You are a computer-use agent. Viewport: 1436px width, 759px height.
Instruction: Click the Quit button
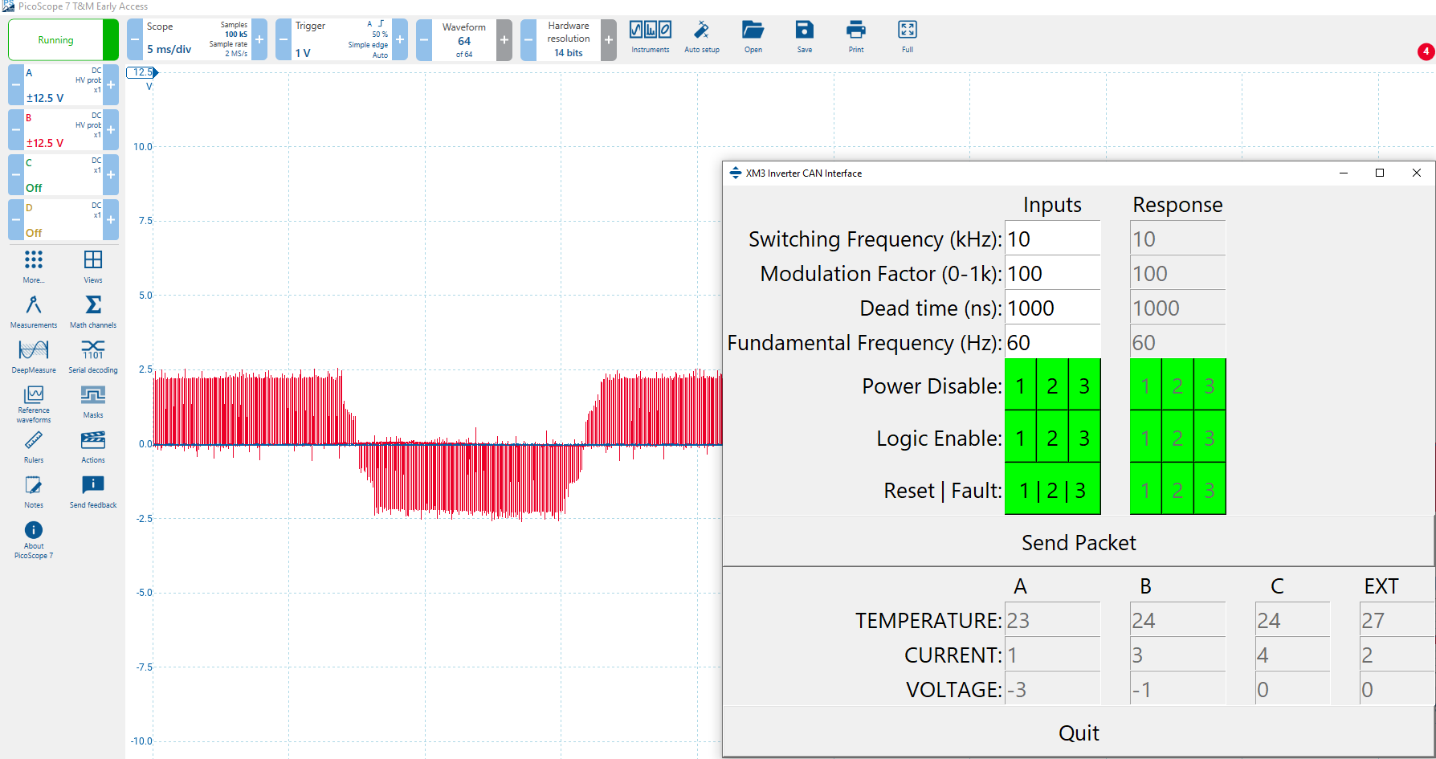1079,732
